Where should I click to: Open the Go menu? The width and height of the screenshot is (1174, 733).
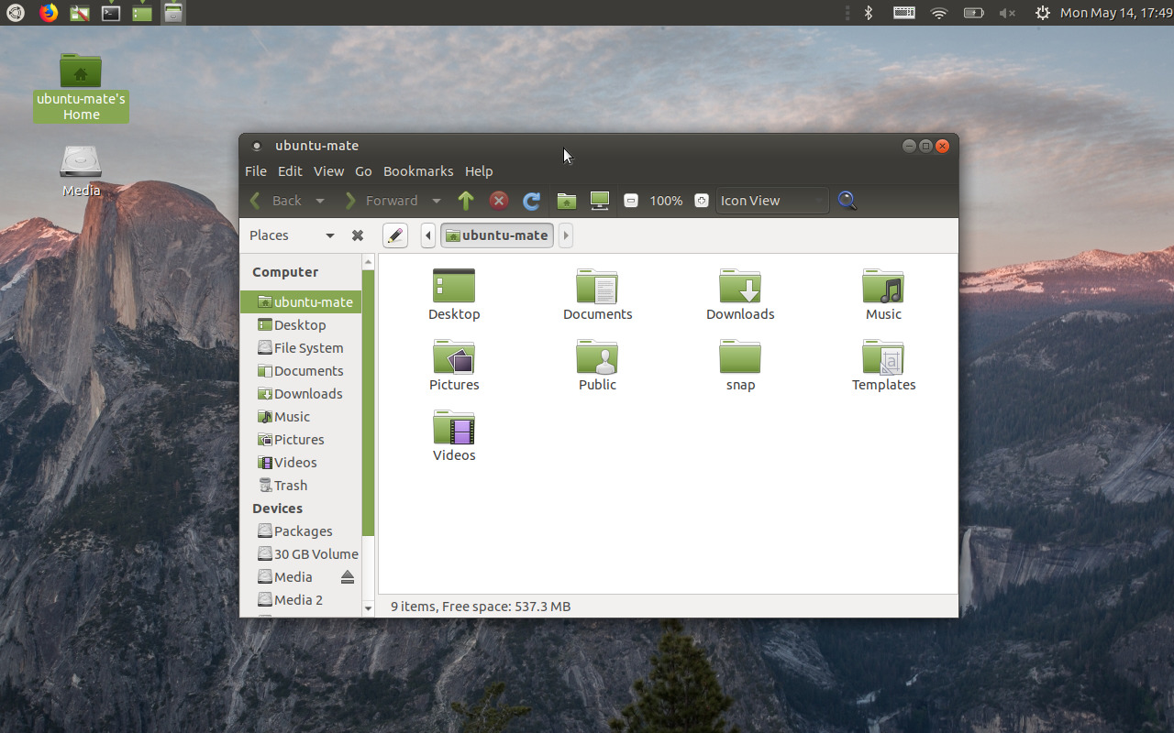click(363, 171)
